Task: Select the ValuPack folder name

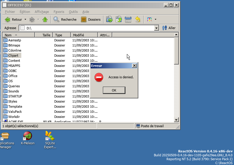Action: click(x=15, y=112)
